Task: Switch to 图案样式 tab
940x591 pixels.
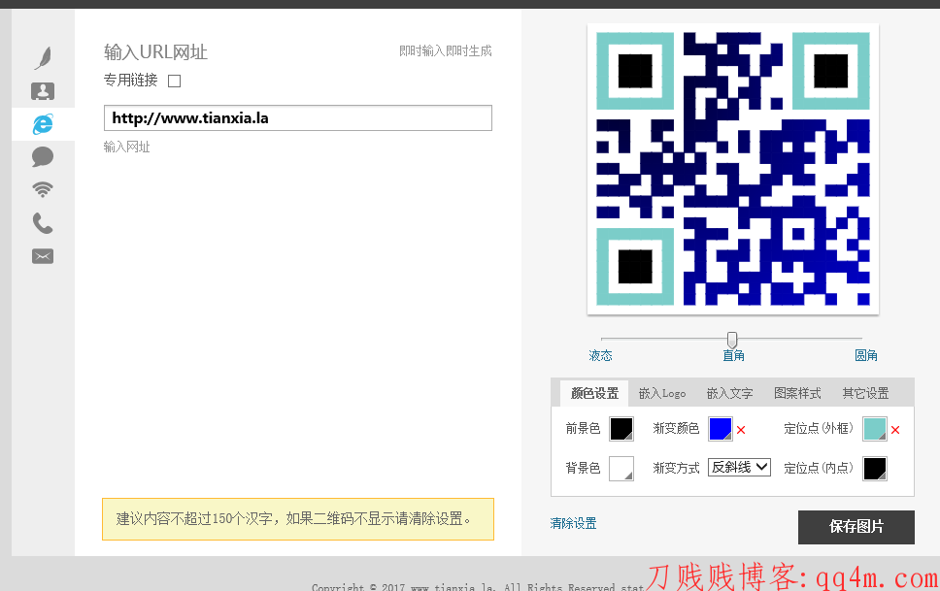Action: pyautogui.click(x=797, y=393)
